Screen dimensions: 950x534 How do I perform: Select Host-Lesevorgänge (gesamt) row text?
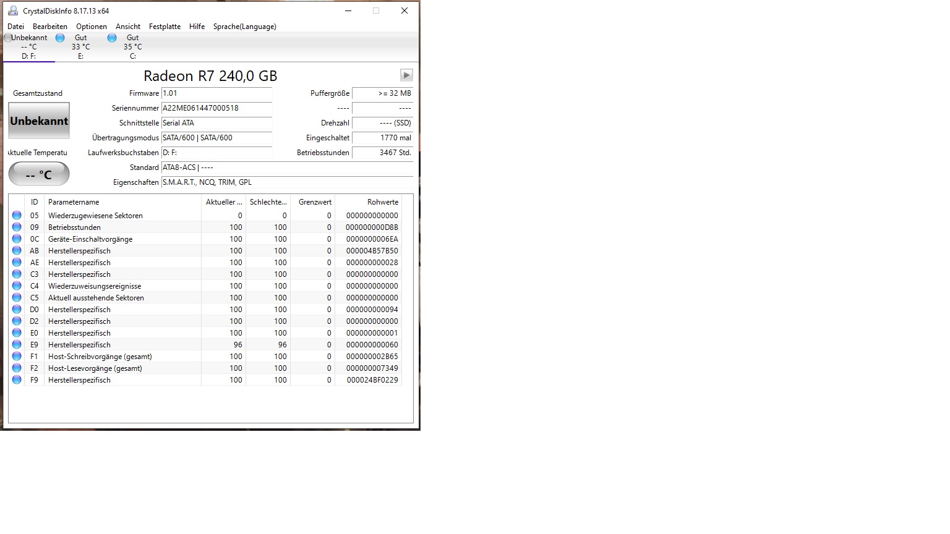click(95, 368)
